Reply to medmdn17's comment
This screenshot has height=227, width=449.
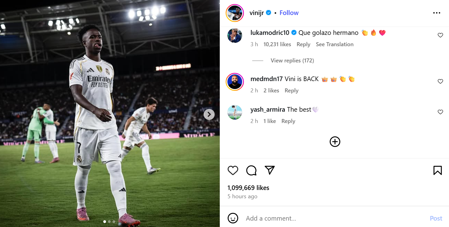point(291,91)
